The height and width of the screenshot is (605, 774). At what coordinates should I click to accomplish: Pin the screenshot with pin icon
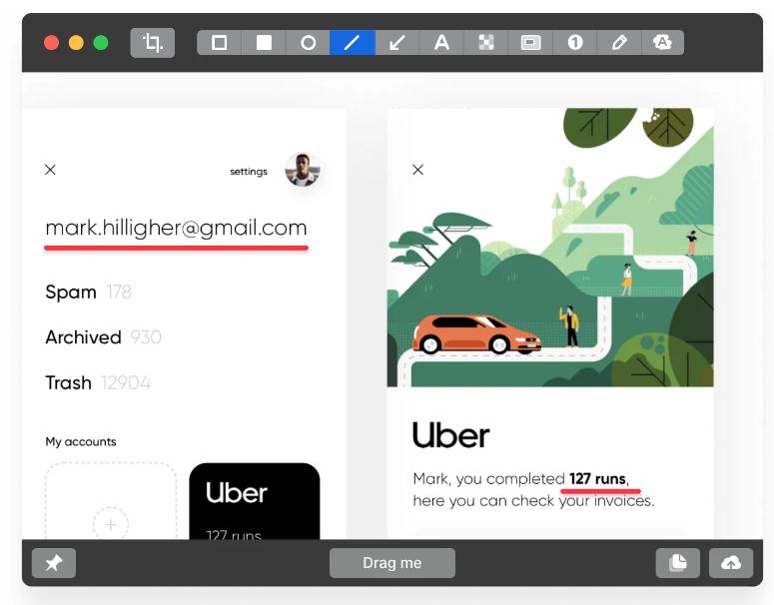point(54,562)
